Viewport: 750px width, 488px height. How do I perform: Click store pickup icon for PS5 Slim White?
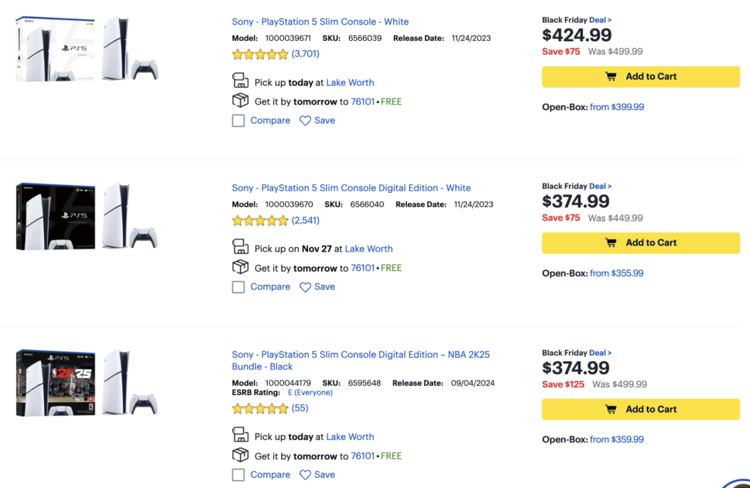[x=240, y=81]
